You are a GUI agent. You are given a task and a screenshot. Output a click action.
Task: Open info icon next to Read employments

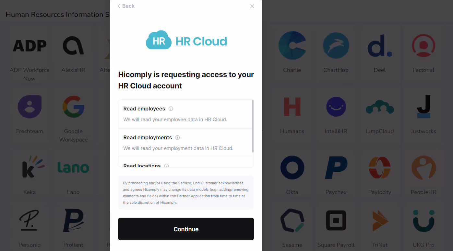(x=178, y=138)
